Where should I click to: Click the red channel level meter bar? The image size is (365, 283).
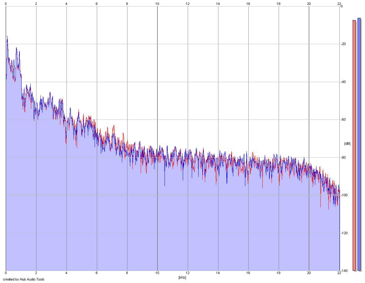pyautogui.click(x=354, y=145)
